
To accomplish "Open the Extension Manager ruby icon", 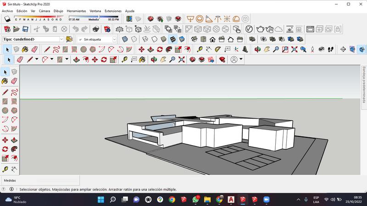I will (x=222, y=60).
